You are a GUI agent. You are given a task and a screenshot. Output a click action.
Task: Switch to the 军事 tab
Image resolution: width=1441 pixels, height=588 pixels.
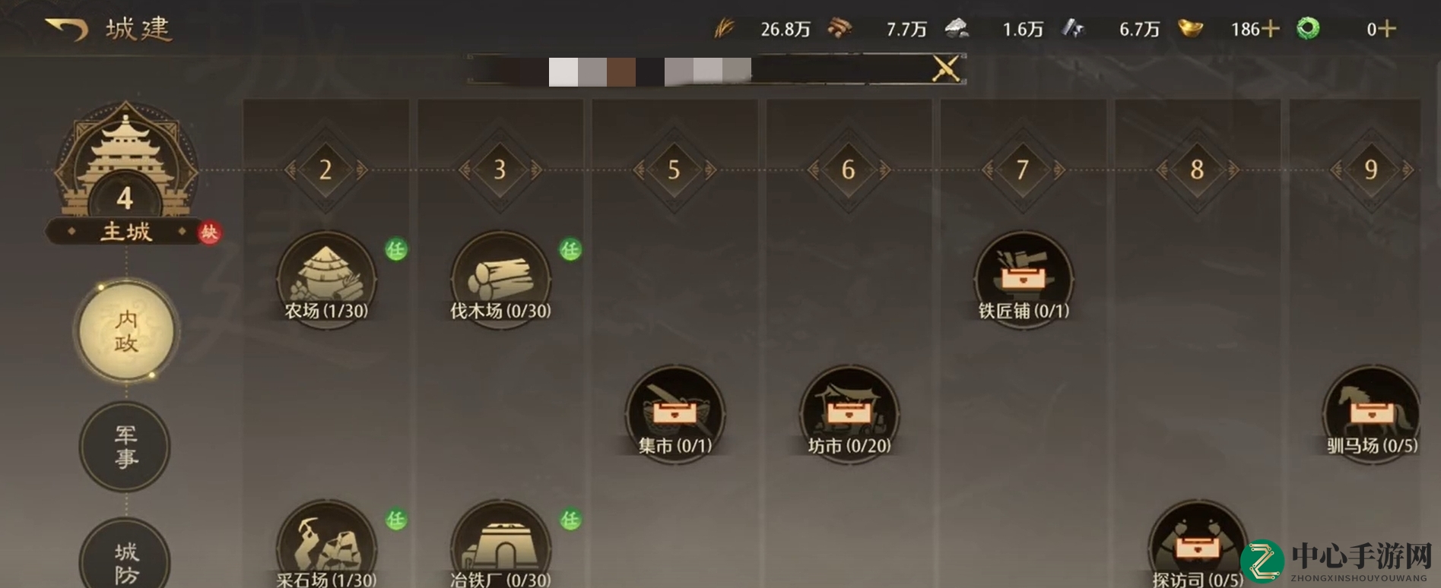(125, 447)
